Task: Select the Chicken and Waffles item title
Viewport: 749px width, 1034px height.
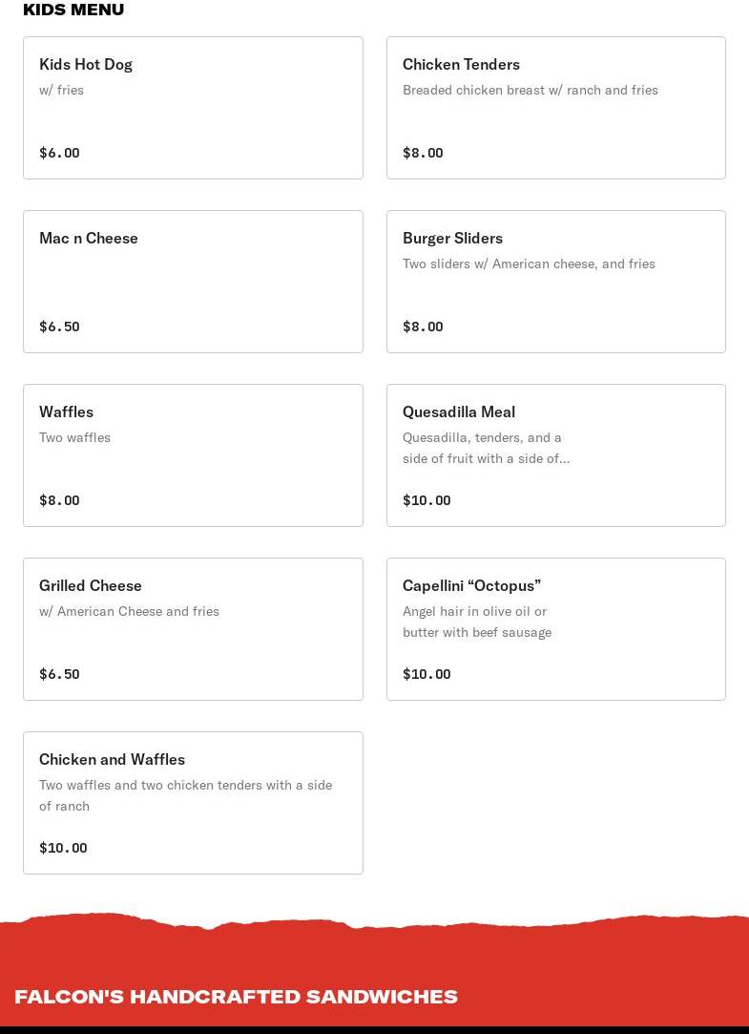Action: point(112,759)
